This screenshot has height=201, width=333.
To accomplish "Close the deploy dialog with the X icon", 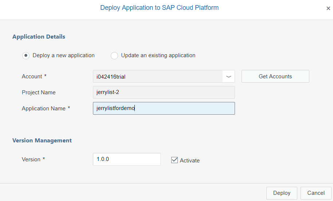I will (x=328, y=8).
